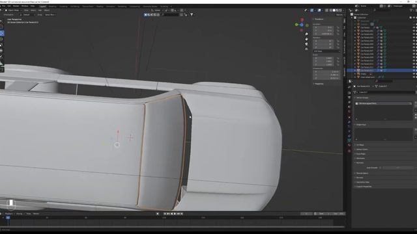Toggle camera view gizmo icon

306,44
